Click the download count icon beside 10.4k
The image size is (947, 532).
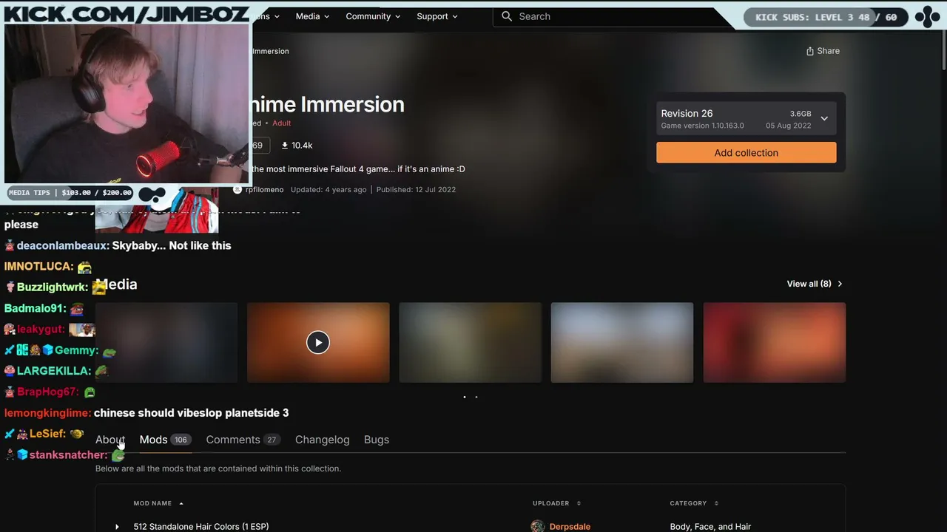pyautogui.click(x=285, y=146)
